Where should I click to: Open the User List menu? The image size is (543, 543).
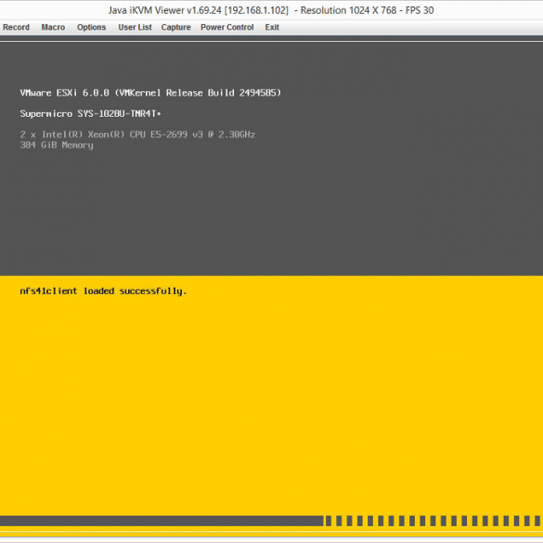click(135, 27)
